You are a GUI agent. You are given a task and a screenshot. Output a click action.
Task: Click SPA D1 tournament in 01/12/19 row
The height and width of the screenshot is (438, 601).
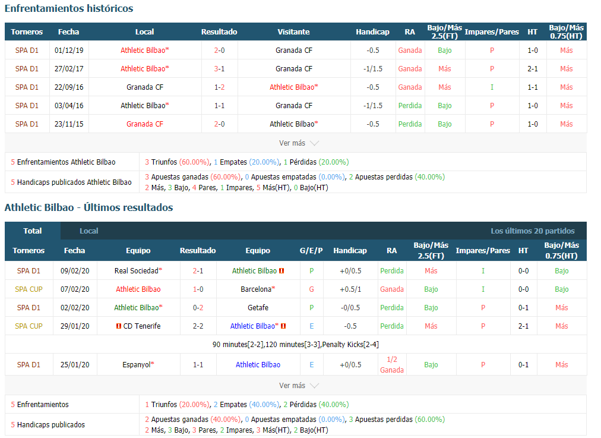[27, 51]
